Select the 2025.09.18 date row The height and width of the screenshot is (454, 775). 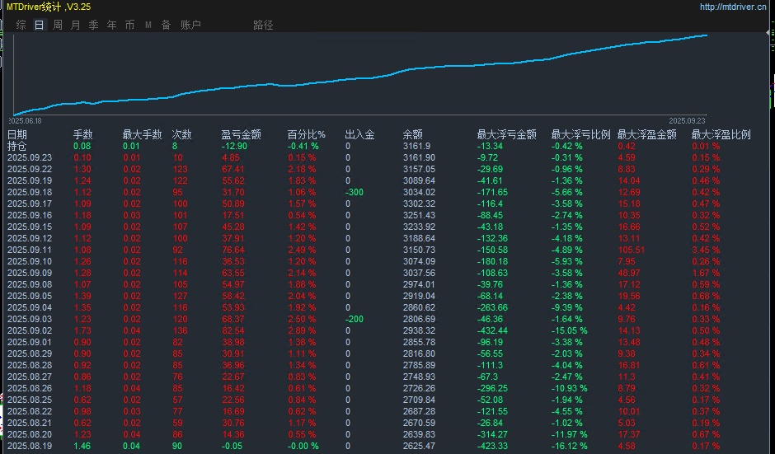click(x=30, y=192)
